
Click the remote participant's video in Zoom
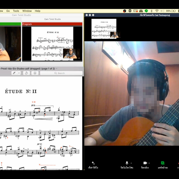132,93
